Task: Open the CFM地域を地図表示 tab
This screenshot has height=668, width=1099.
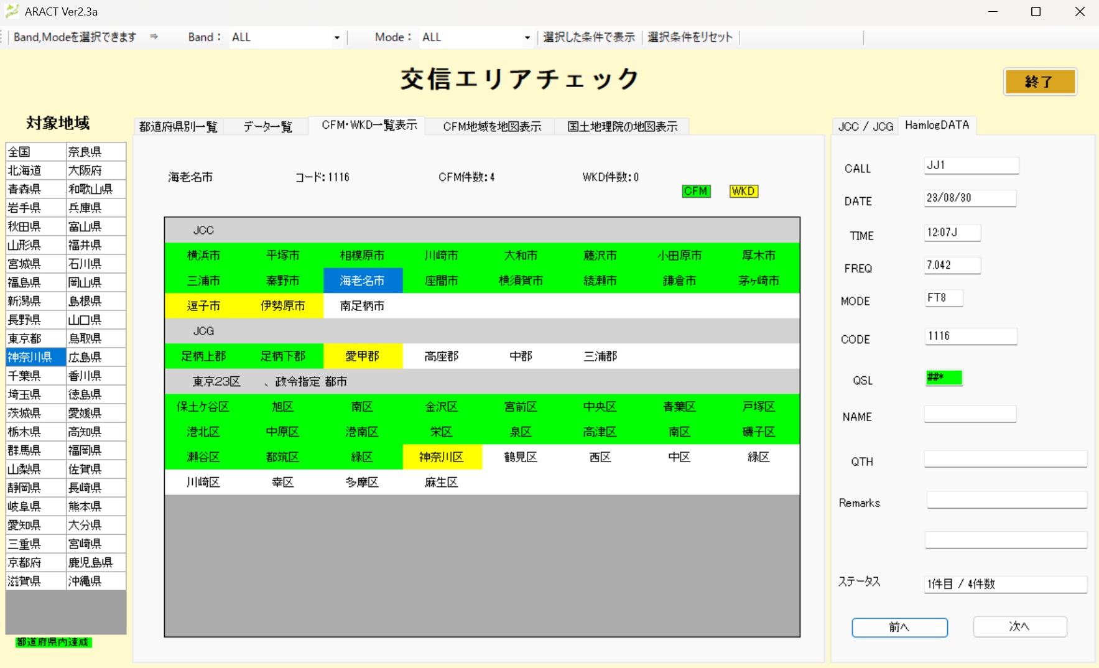Action: [492, 126]
